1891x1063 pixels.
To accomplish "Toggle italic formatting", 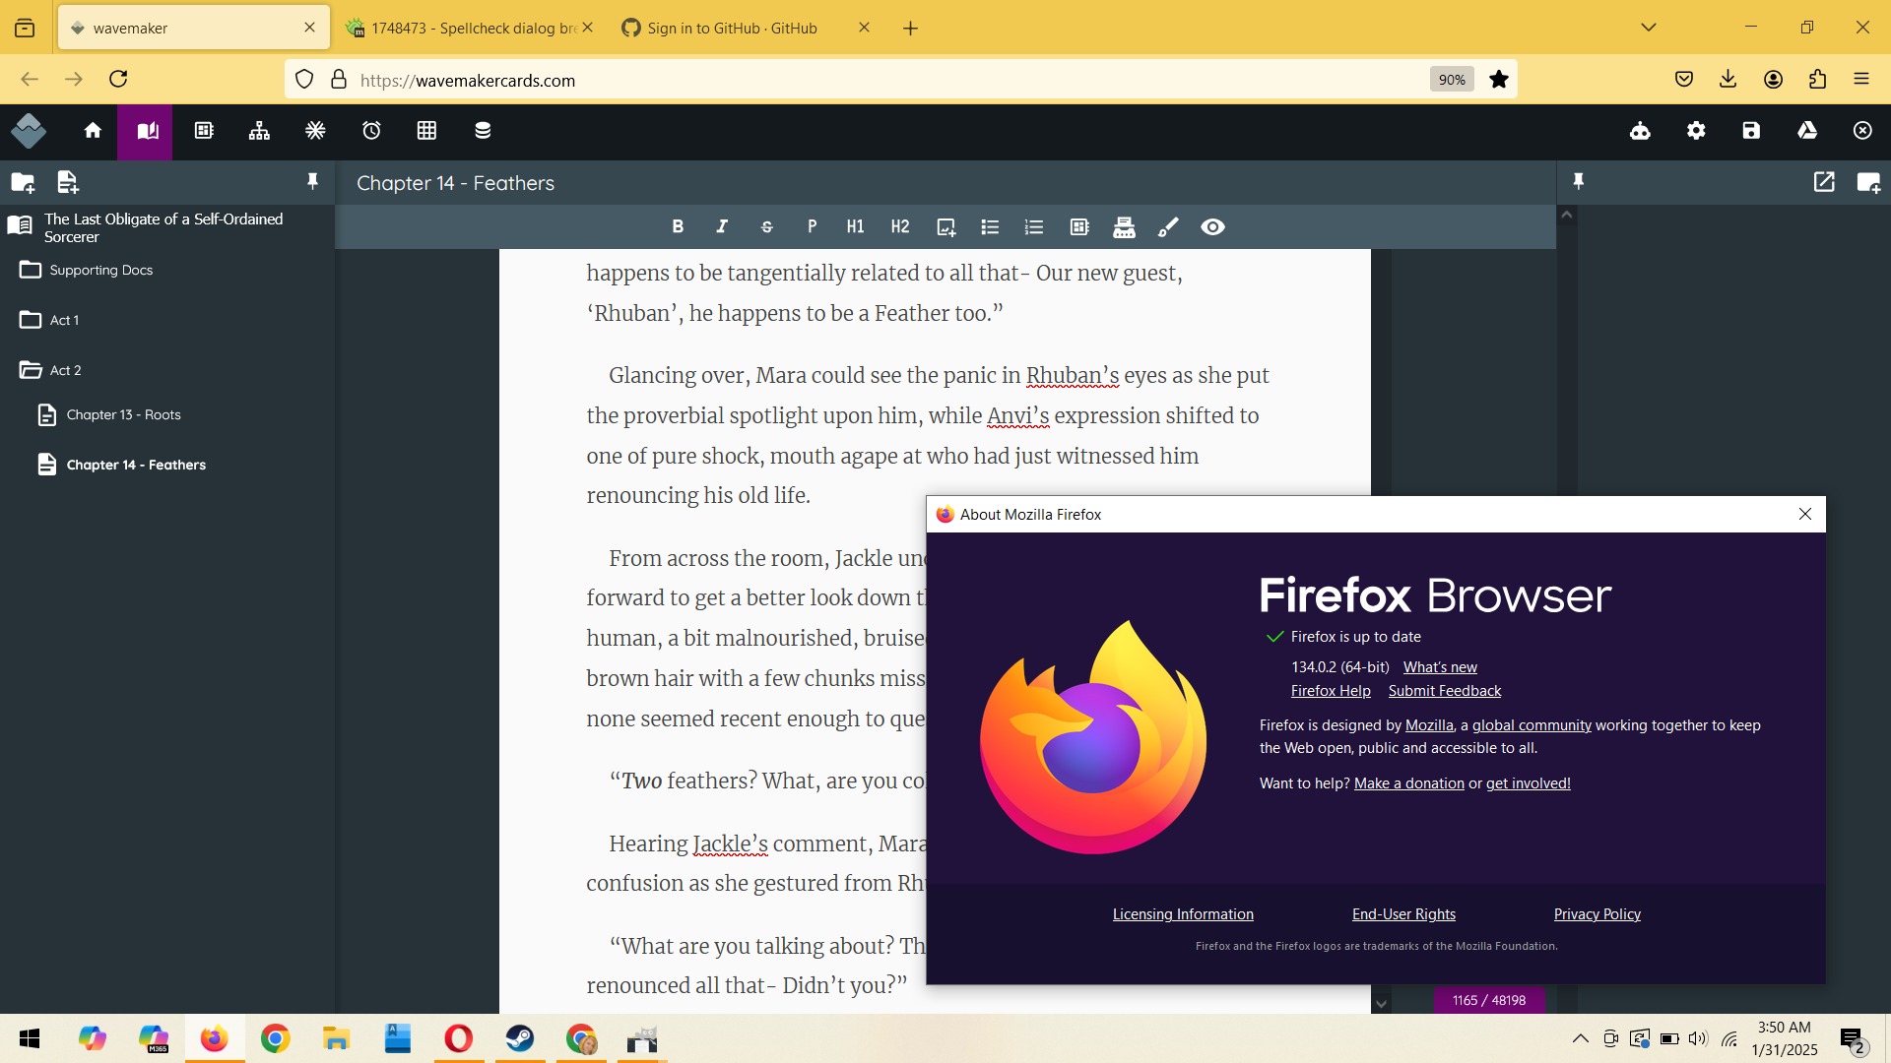I will pyautogui.click(x=722, y=227).
